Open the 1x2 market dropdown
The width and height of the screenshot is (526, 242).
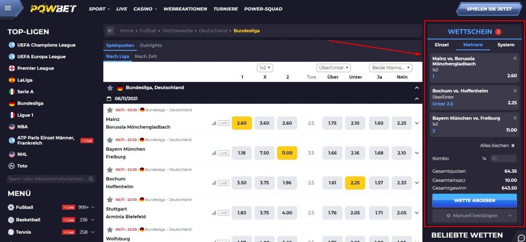(265, 68)
